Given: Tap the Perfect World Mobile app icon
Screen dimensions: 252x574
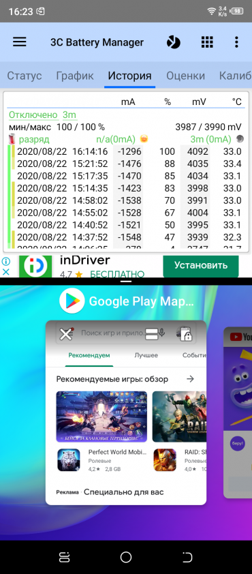Looking at the screenshot, I should 69,459.
